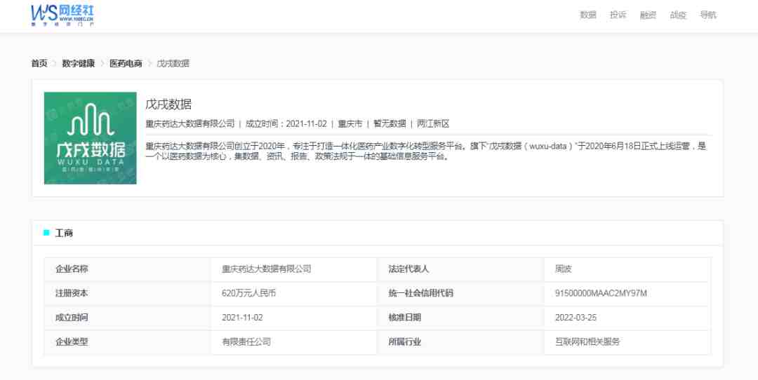
Task: Click 两江新区 district text
Action: click(433, 123)
